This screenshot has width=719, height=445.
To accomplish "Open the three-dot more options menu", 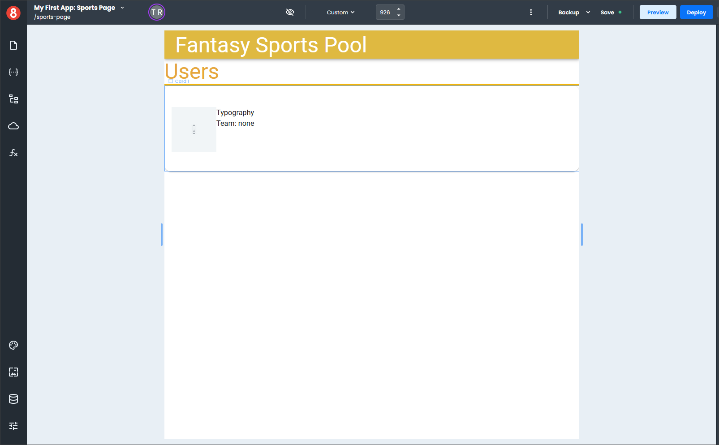I will (x=531, y=13).
